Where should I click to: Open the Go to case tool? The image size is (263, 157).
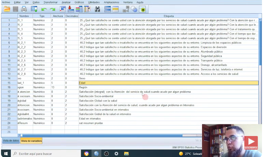pos(63,9)
